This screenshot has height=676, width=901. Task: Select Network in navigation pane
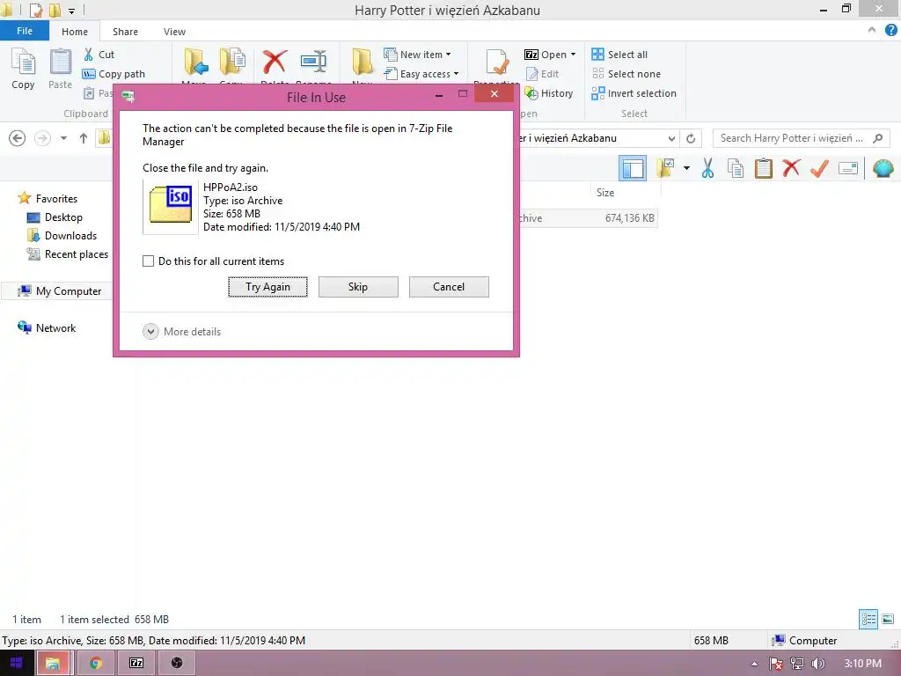(48, 328)
